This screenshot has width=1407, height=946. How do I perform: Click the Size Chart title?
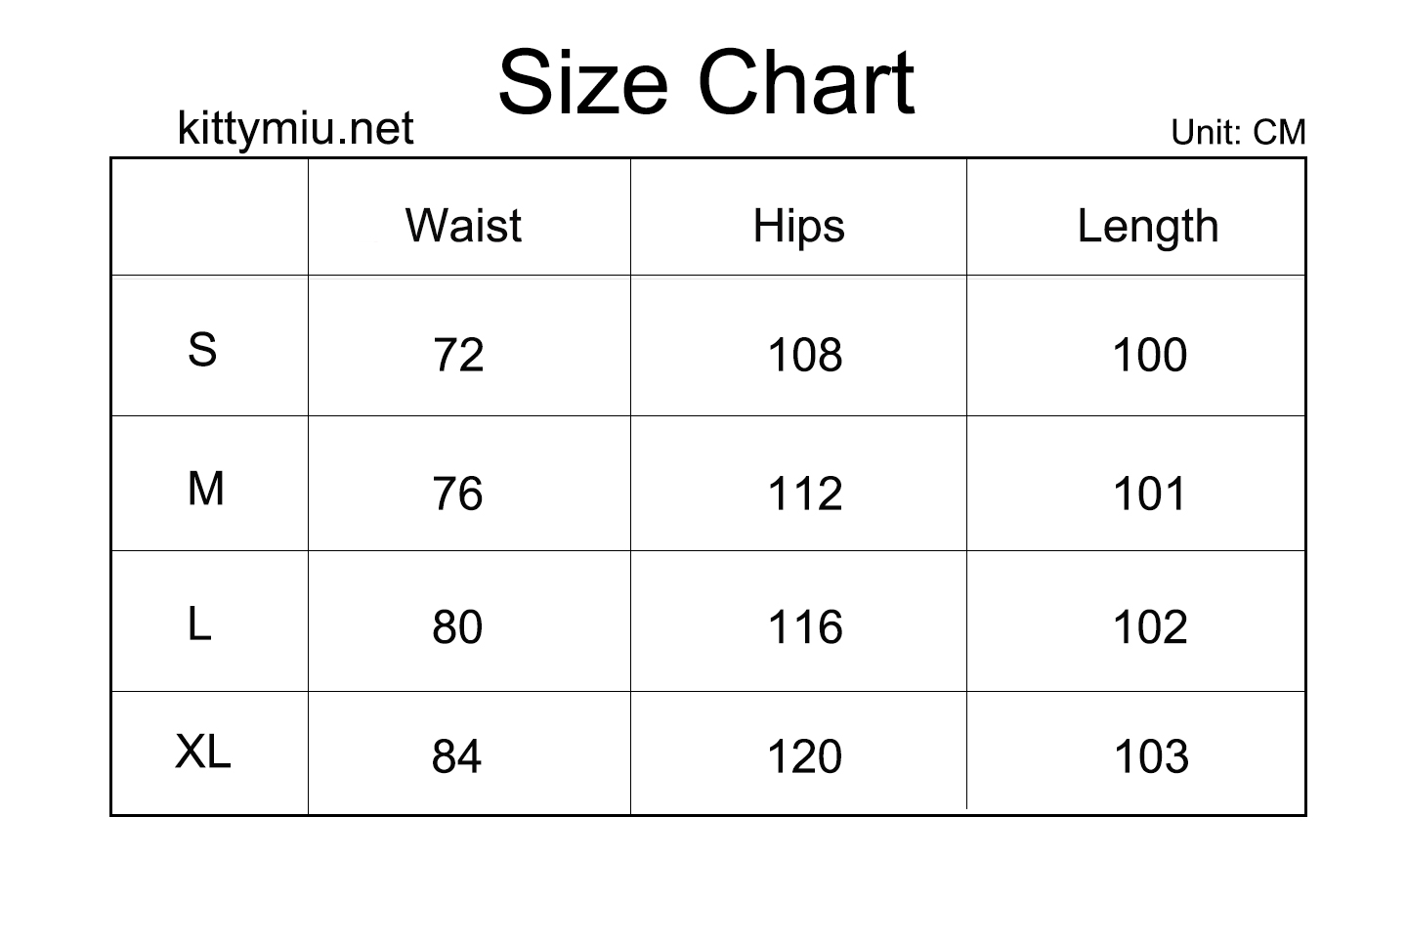pos(706,82)
